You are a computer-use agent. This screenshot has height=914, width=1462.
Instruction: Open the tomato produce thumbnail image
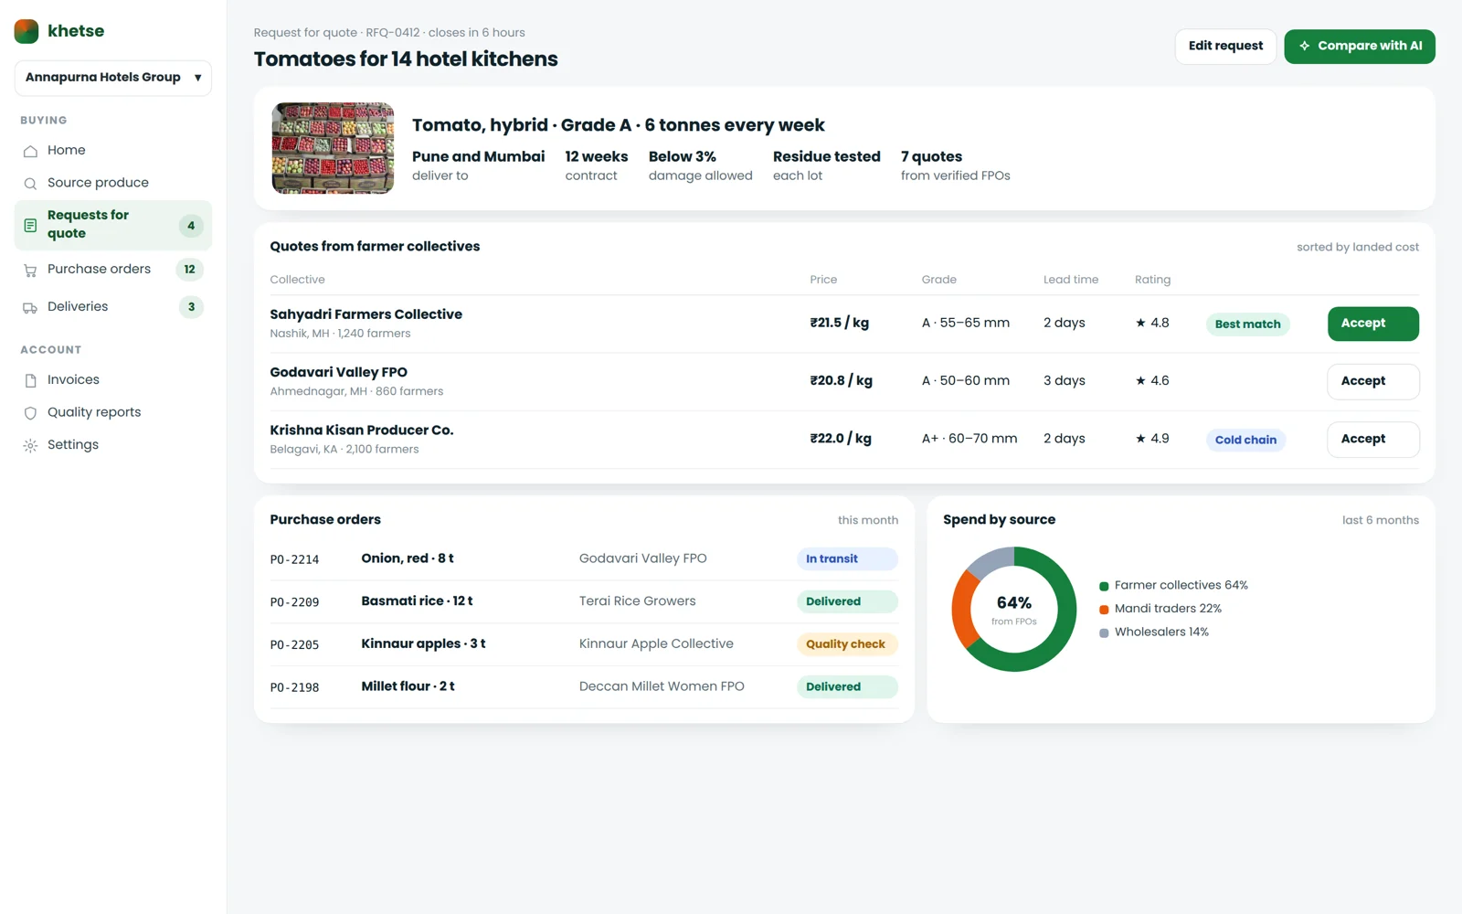[x=333, y=148]
